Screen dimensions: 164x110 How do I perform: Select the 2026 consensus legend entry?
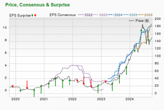(x=145, y=15)
